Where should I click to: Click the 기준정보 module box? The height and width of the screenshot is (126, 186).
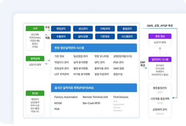coord(105,36)
